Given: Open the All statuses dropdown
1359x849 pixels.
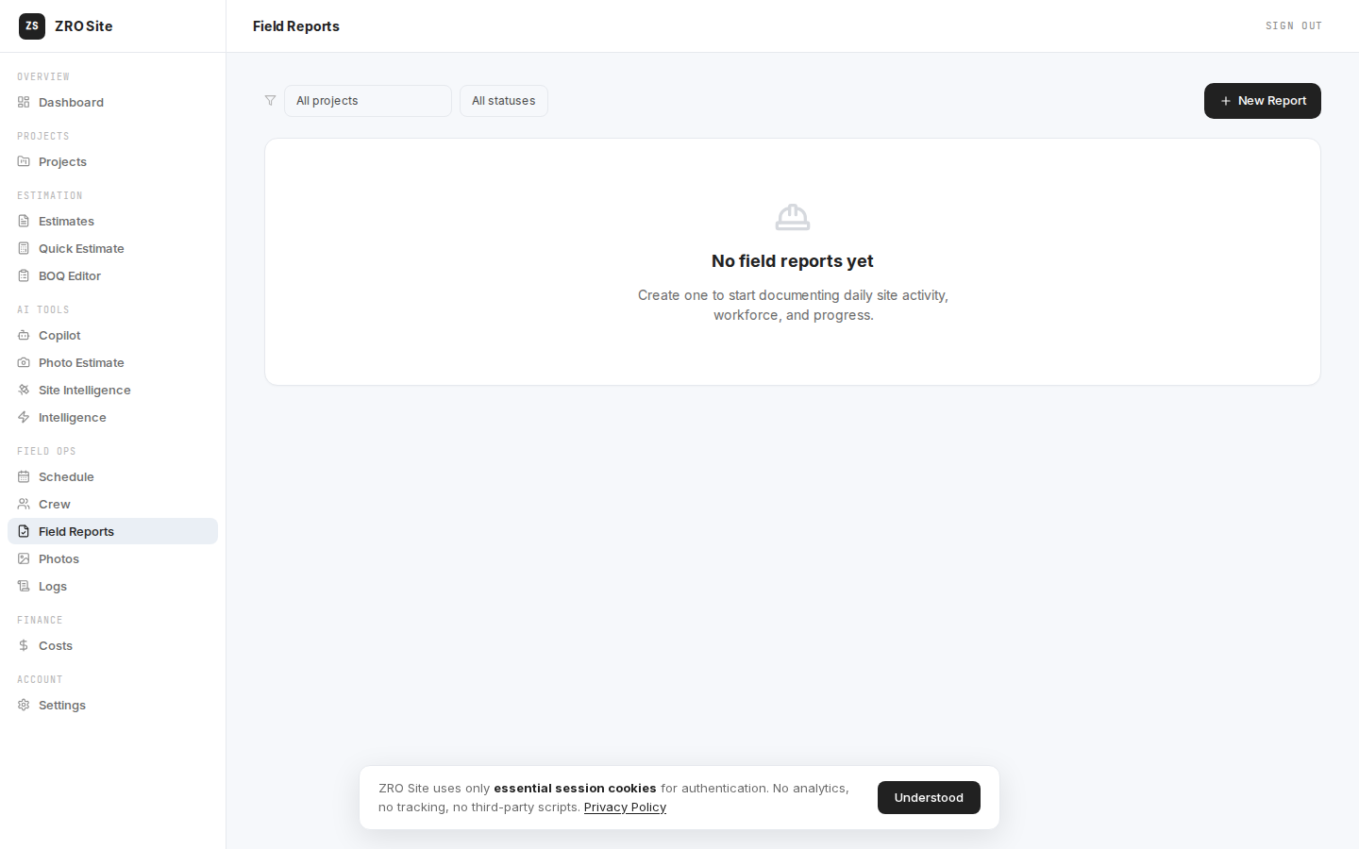Looking at the screenshot, I should click(504, 101).
